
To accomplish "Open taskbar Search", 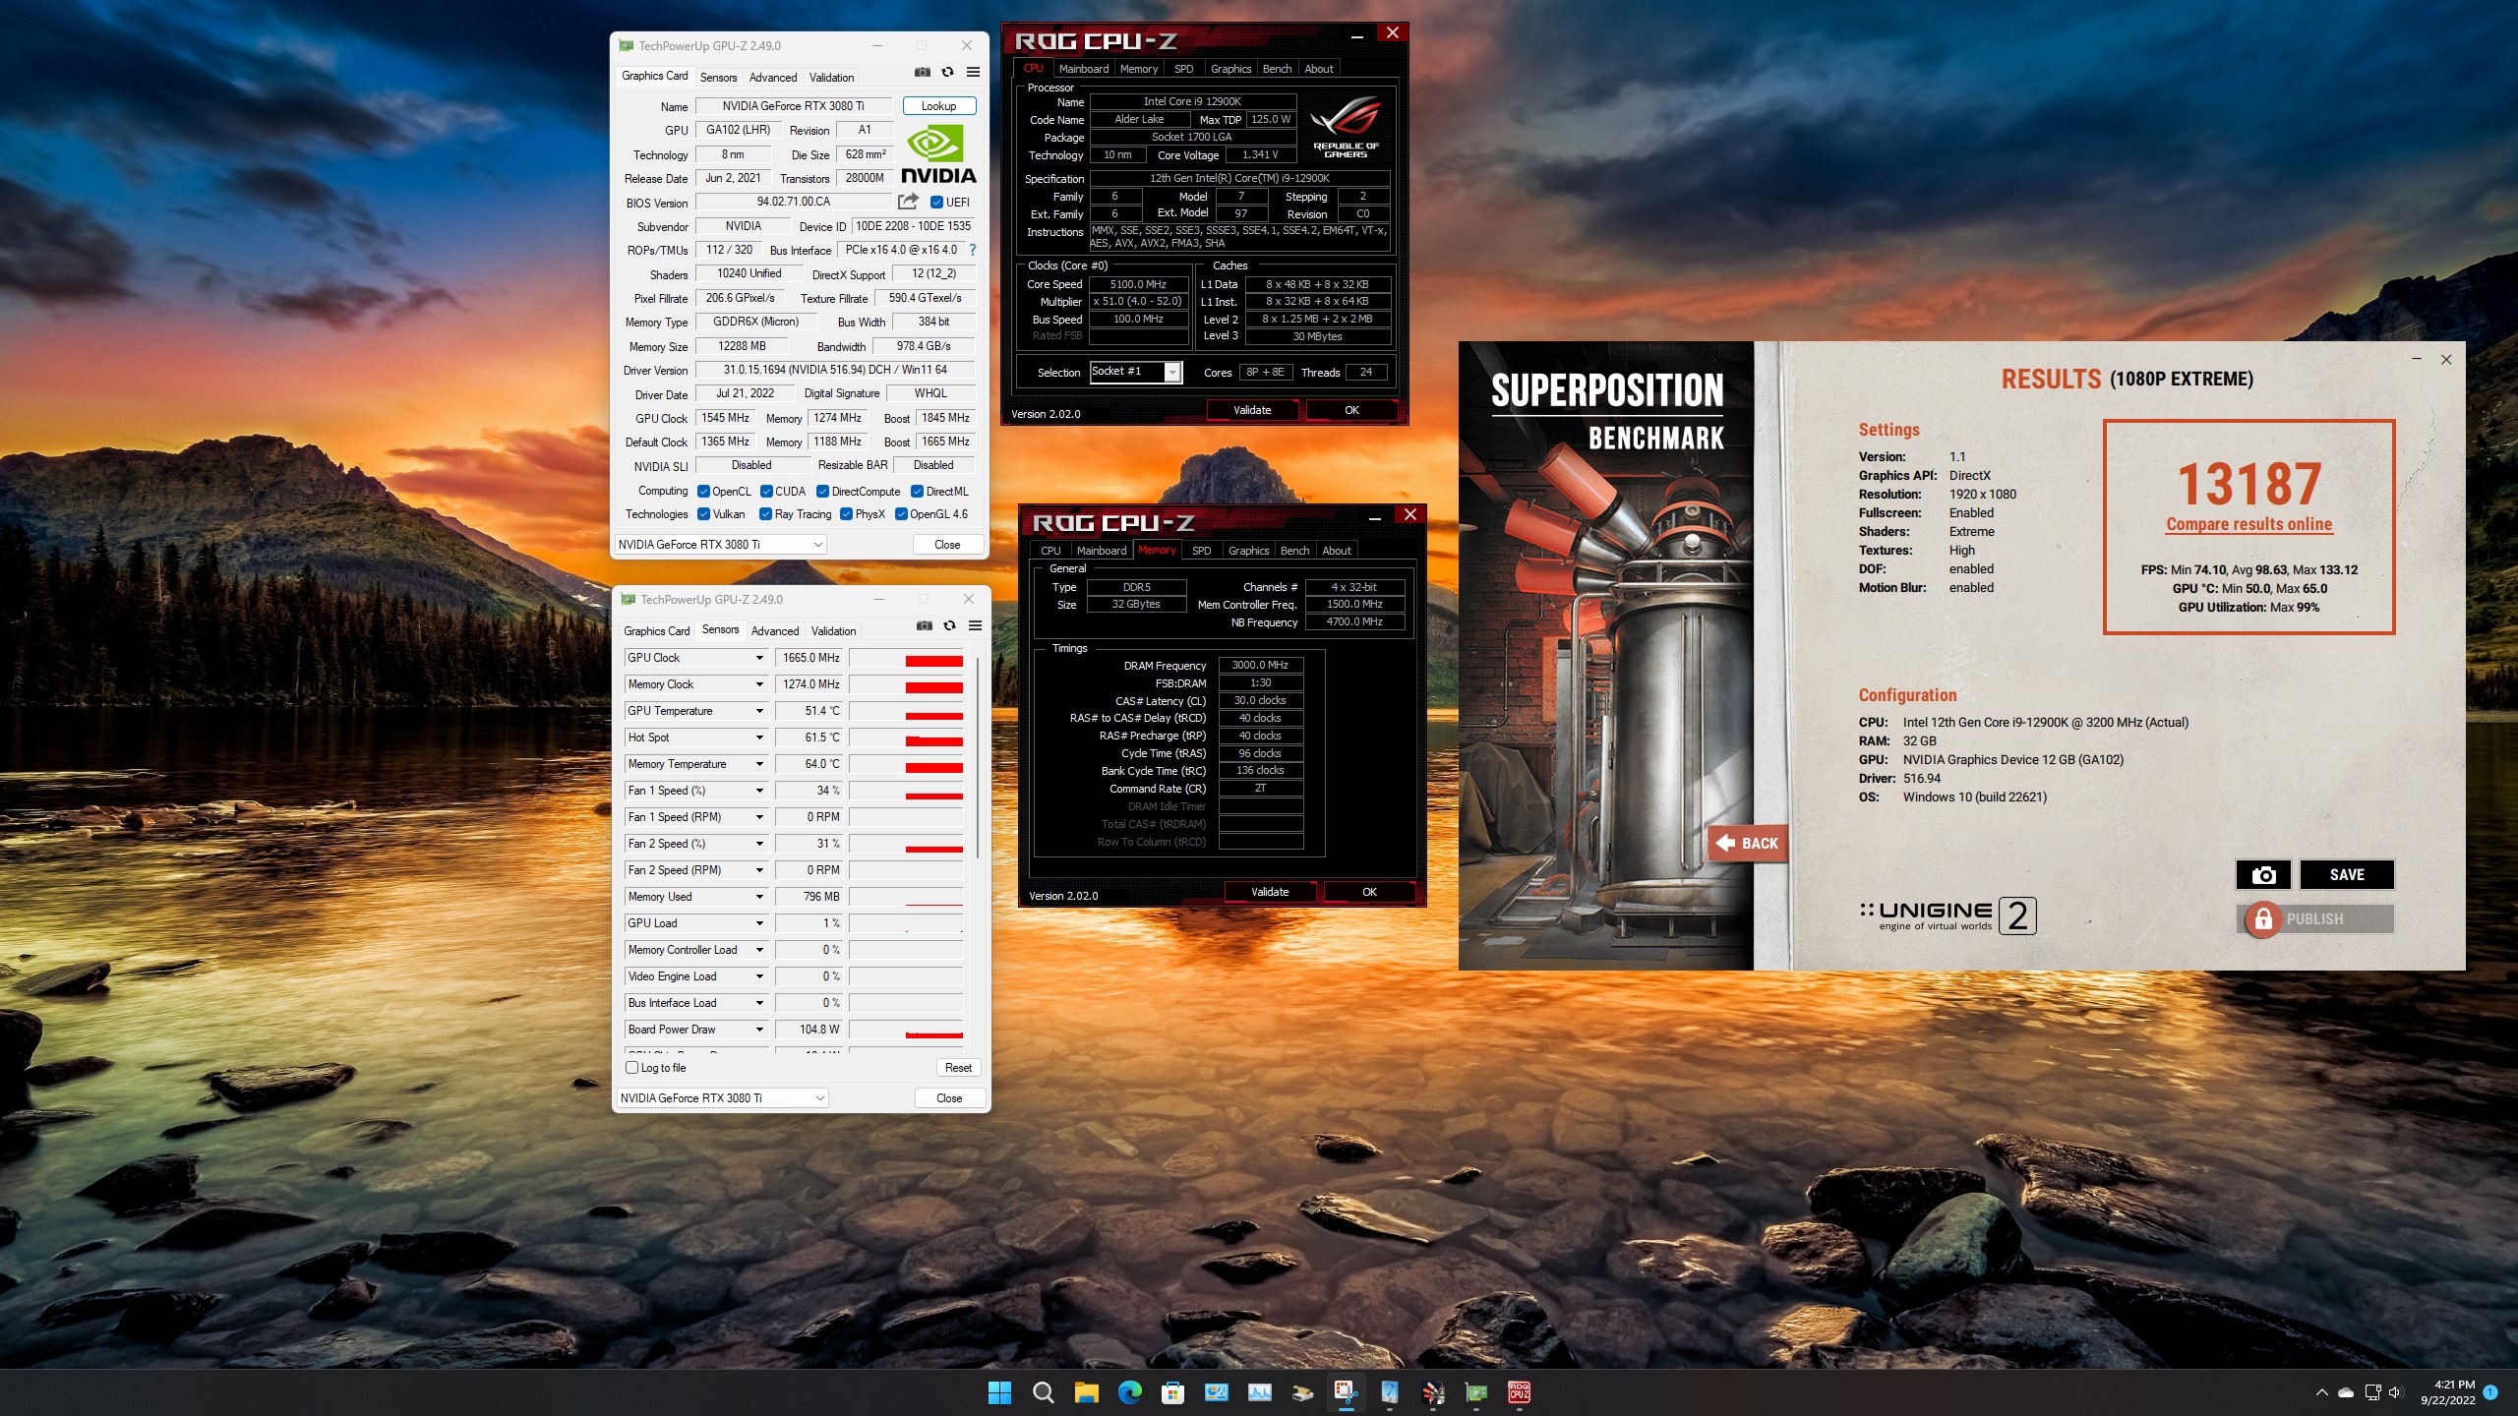I will click(x=1043, y=1392).
